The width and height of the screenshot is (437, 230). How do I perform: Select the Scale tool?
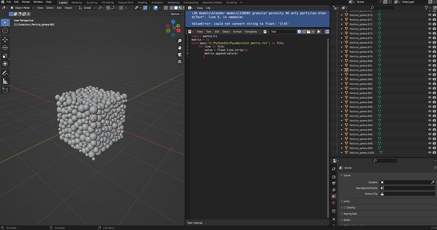coord(5,56)
